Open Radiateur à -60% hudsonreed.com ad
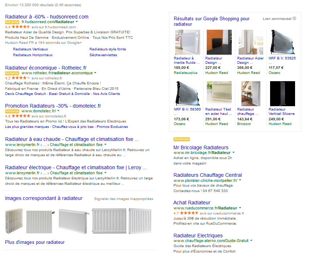Image resolution: width=311 pixels, height=254 pixels. [47, 17]
